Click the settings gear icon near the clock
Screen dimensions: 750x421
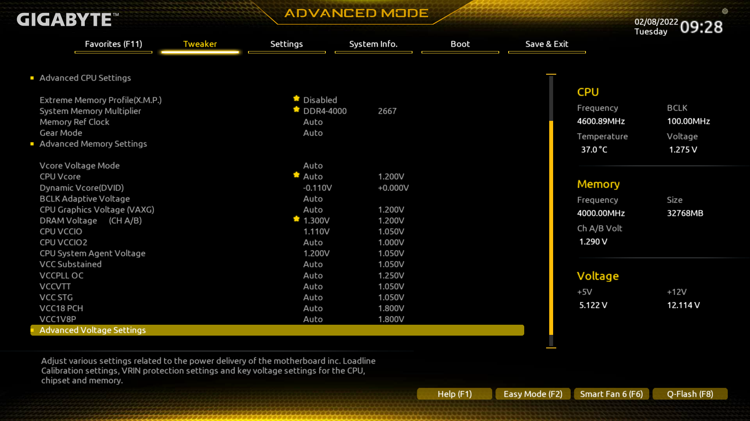click(x=725, y=11)
